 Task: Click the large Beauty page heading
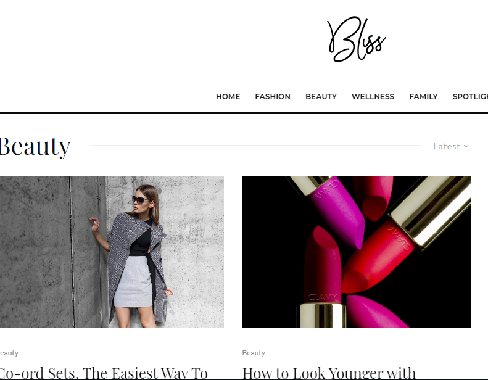point(35,146)
